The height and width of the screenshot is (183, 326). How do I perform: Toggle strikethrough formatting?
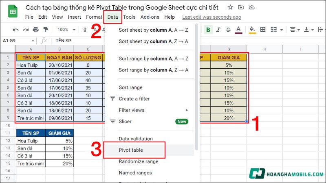pos(228,30)
